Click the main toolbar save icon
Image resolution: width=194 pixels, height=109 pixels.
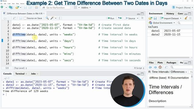pyautogui.click(x=25, y=8)
